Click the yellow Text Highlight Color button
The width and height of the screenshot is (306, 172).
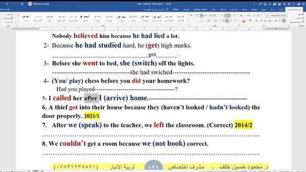250,21
